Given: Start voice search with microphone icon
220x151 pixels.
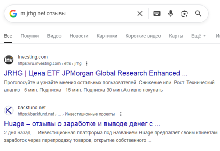Looking at the screenshot, I should click(x=171, y=14).
